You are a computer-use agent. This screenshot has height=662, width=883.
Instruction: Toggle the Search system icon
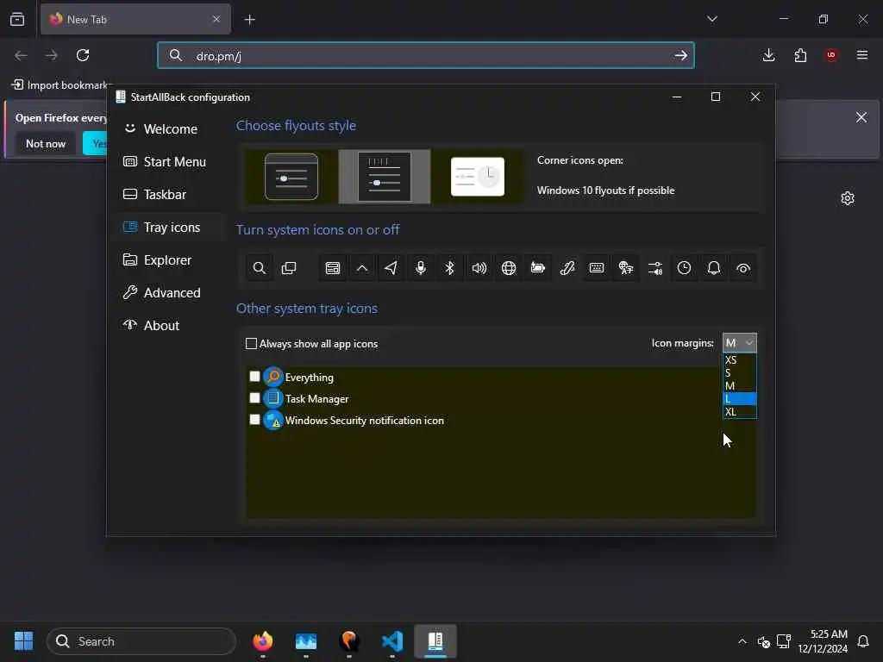259,268
